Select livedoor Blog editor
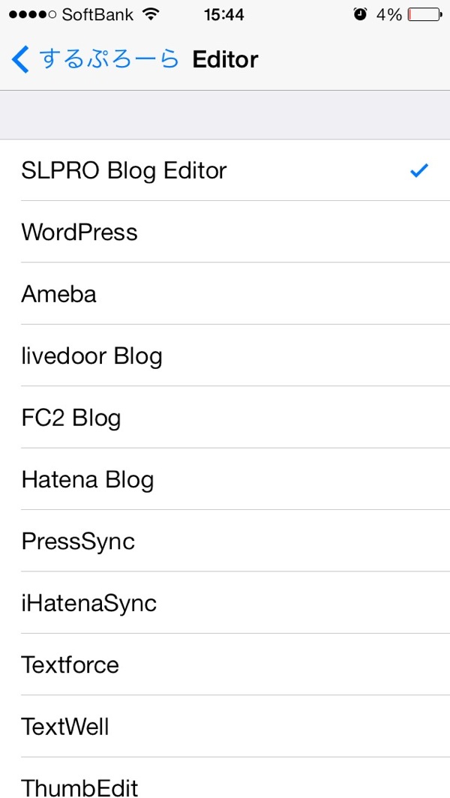This screenshot has width=450, height=798. coord(225,355)
